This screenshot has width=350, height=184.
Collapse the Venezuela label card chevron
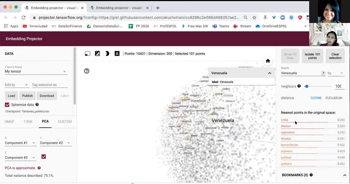[x=269, y=73]
